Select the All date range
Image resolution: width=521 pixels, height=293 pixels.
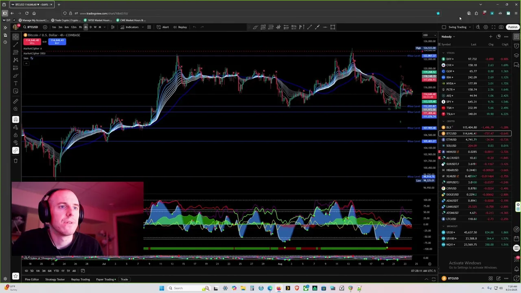[x=74, y=271]
